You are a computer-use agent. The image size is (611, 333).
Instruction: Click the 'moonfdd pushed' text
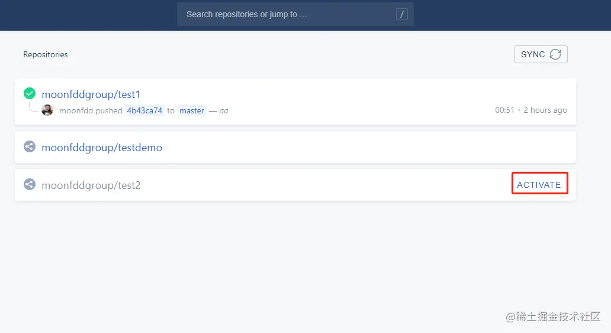[x=91, y=111]
